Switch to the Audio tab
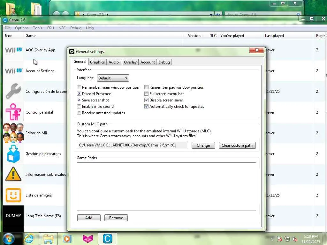This screenshot has height=245, width=327. click(114, 62)
